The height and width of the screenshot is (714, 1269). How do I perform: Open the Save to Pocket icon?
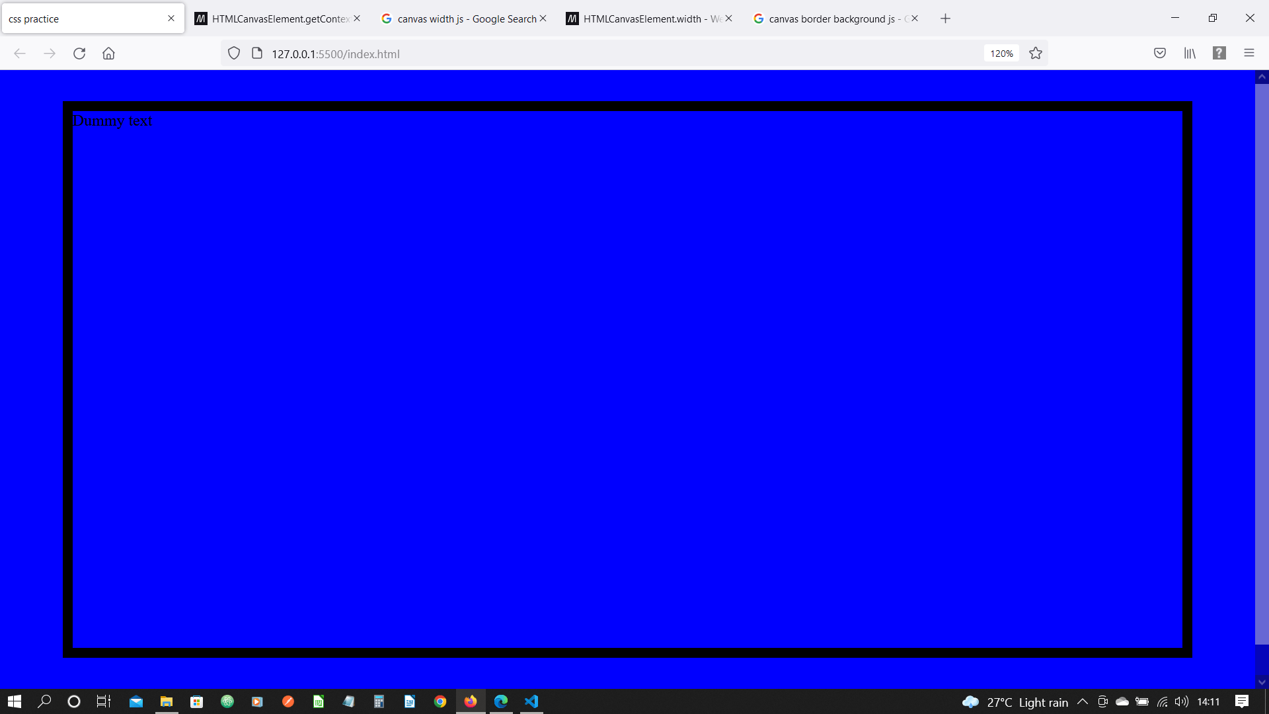tap(1160, 54)
